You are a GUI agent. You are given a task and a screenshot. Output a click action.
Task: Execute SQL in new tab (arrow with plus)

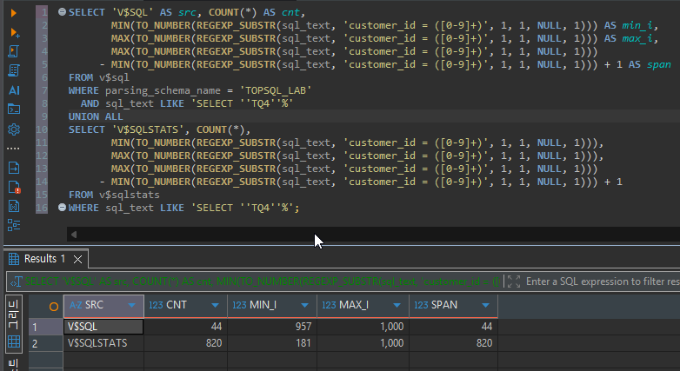click(14, 32)
